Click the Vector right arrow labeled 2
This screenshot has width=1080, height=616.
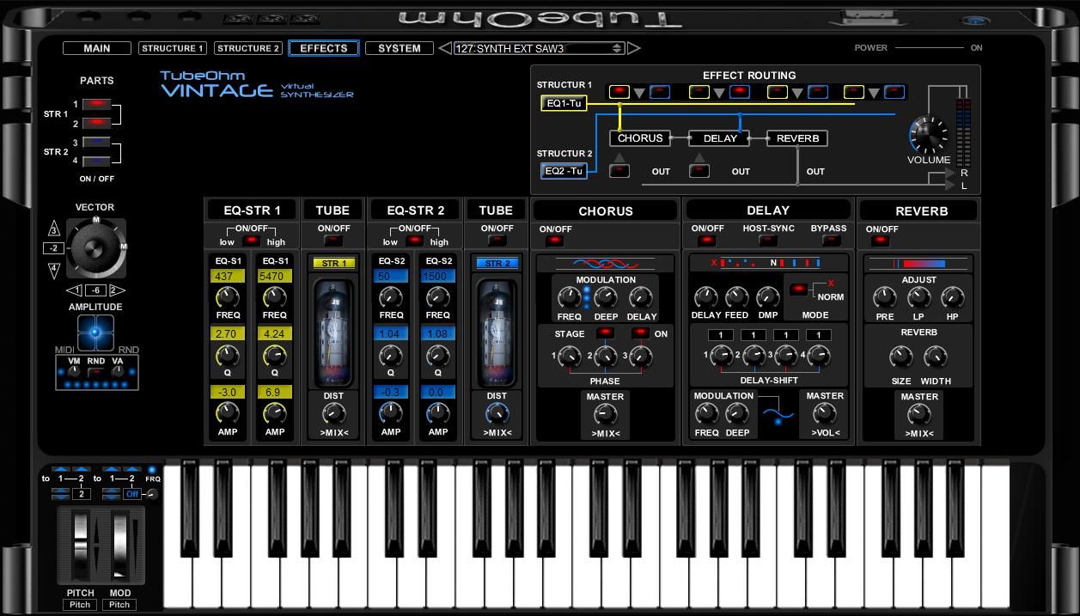pos(116,290)
